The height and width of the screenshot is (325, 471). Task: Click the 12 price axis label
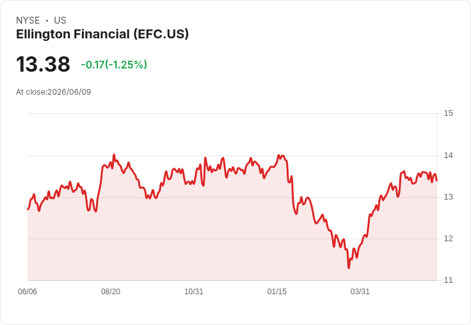tap(448, 239)
